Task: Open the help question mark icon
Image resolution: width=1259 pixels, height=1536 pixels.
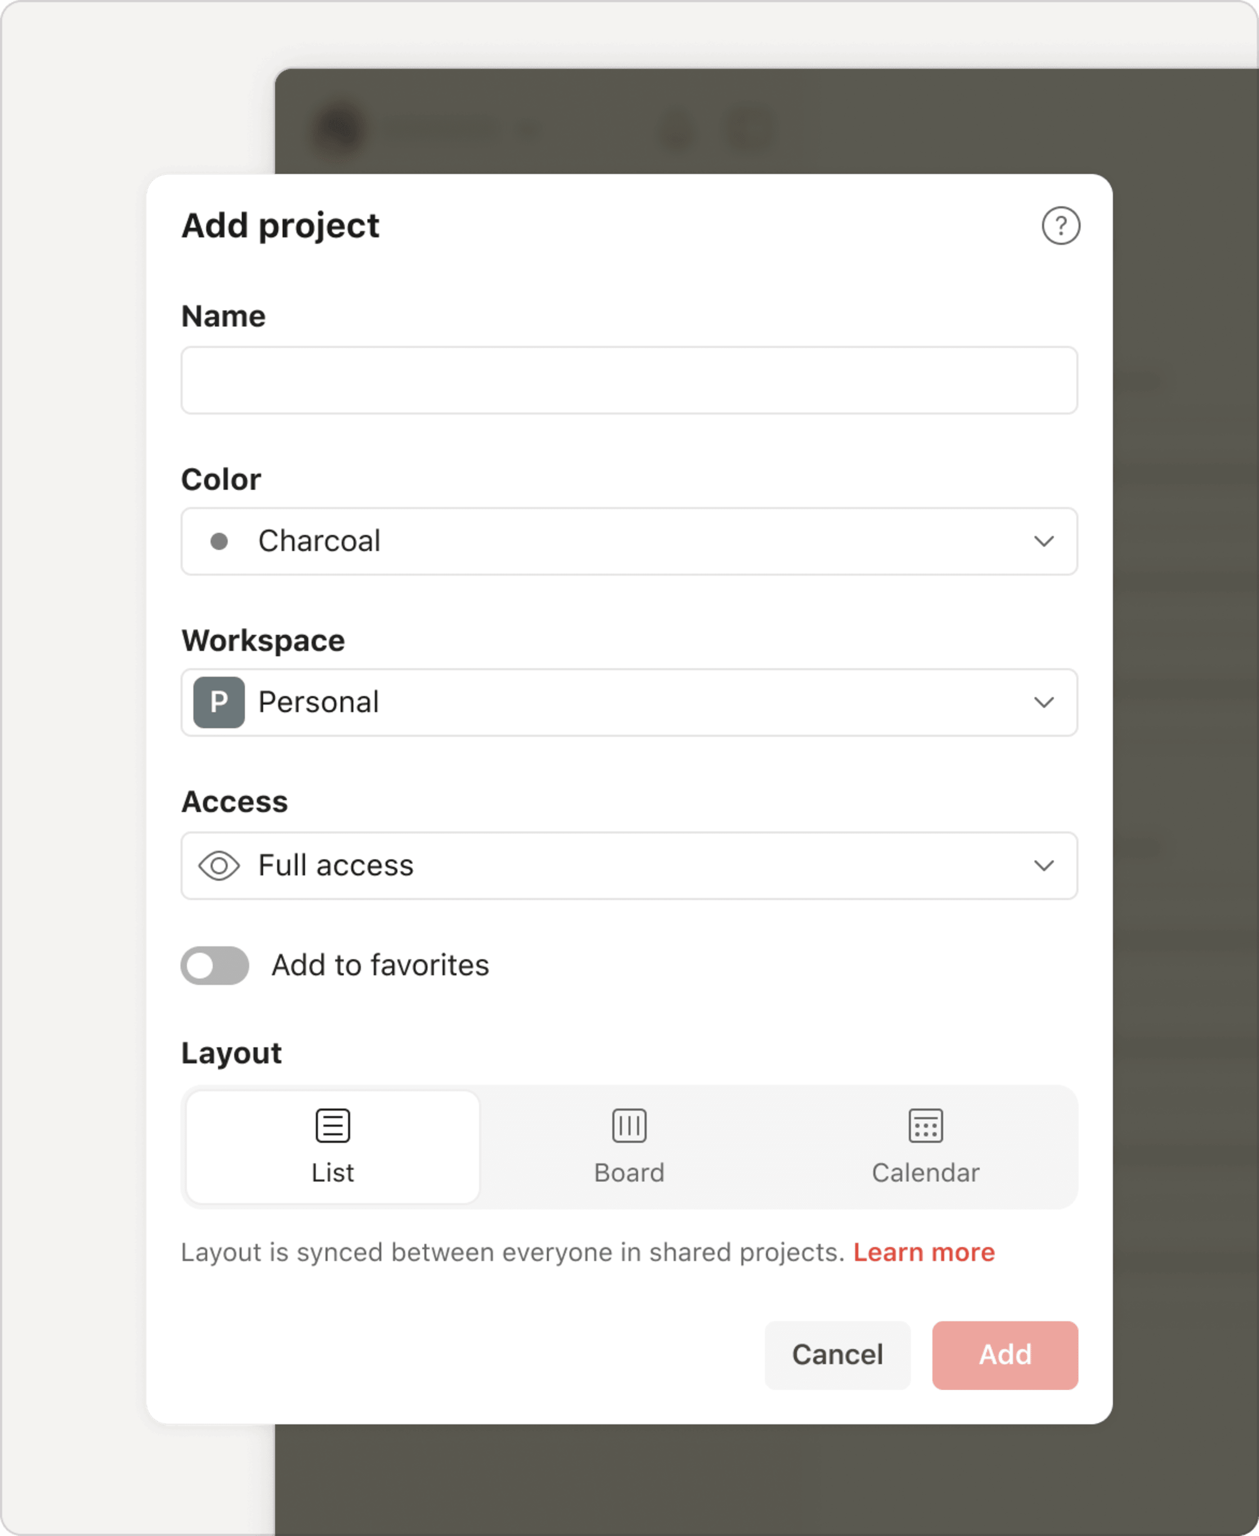Action: [1061, 225]
